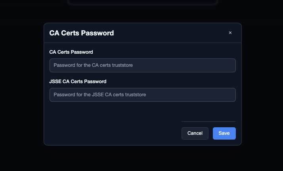This screenshot has height=171, width=283.
Task: Click the 'CA Certs Password' field label
Action: tap(71, 52)
